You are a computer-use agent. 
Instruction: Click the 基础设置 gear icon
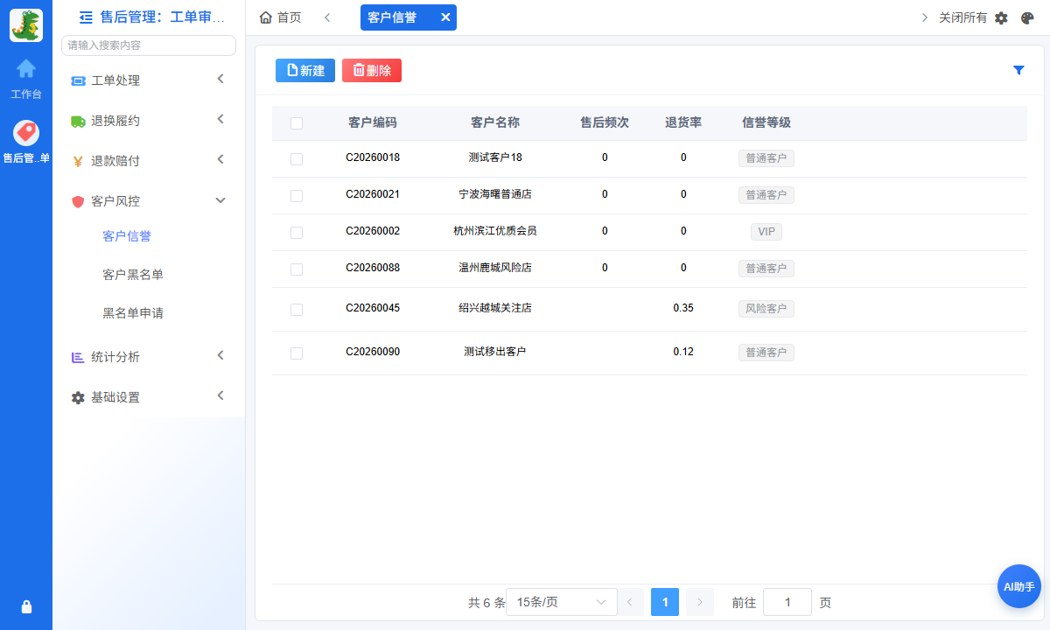(78, 397)
